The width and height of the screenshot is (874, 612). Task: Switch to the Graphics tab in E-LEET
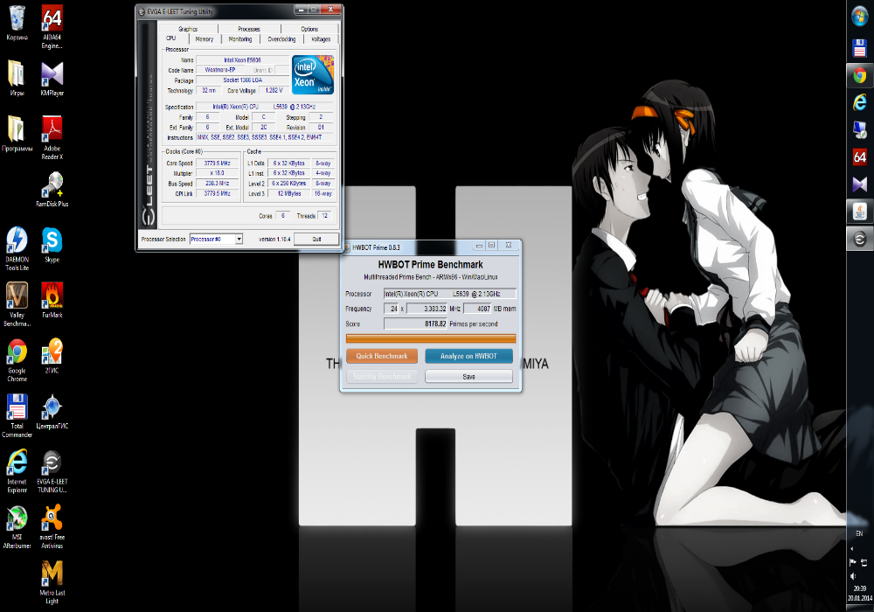[x=188, y=29]
